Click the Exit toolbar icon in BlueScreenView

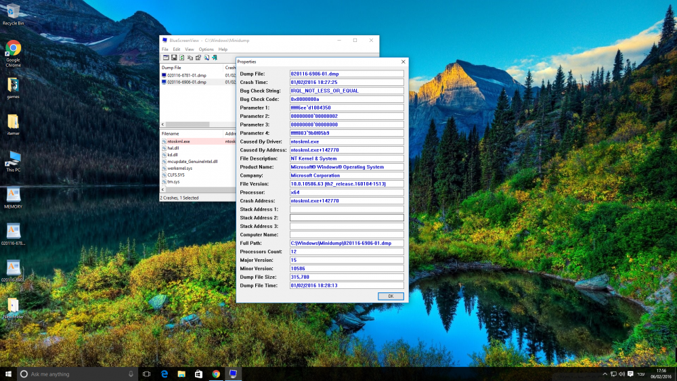point(214,58)
